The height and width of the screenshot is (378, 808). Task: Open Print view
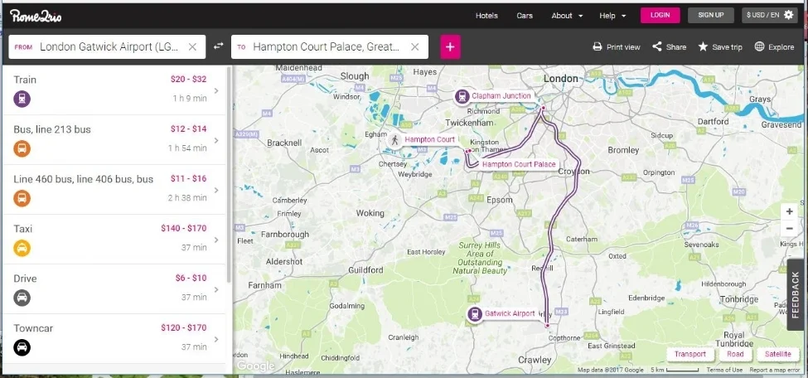pyautogui.click(x=617, y=47)
